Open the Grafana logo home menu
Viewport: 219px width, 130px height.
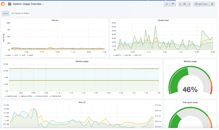click(x=3, y=4)
